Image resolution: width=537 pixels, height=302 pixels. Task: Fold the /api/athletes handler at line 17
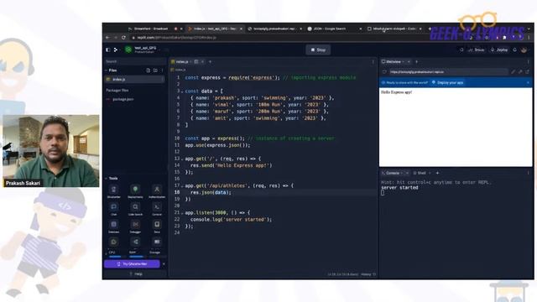182,186
